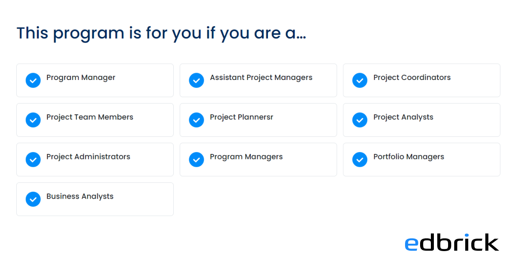Click the checkmark icon beside Program Manager
Screen dimensions: 516x270
pos(33,80)
